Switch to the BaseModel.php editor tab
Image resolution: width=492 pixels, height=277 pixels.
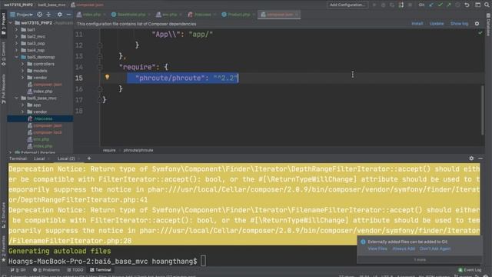(131, 15)
